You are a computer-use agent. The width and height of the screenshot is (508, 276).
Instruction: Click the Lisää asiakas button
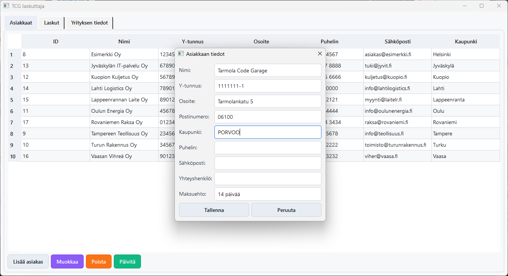tap(28, 262)
